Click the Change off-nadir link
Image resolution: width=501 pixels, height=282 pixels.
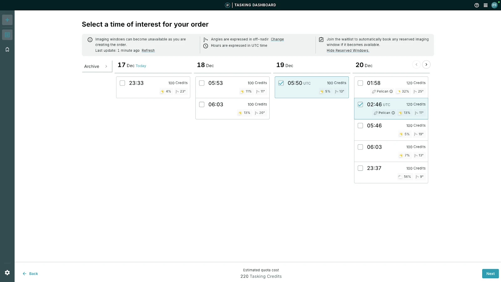[x=277, y=39]
